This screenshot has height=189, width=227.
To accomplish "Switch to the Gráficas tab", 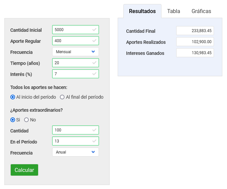I will point(201,11).
